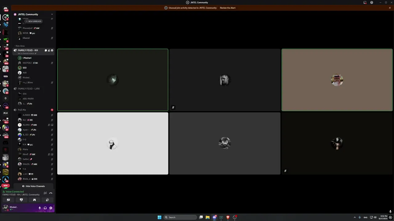
Task: Focus the tan-background video tile
Action: point(337,80)
